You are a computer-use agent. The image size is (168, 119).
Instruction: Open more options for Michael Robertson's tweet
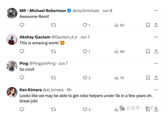[156, 11]
